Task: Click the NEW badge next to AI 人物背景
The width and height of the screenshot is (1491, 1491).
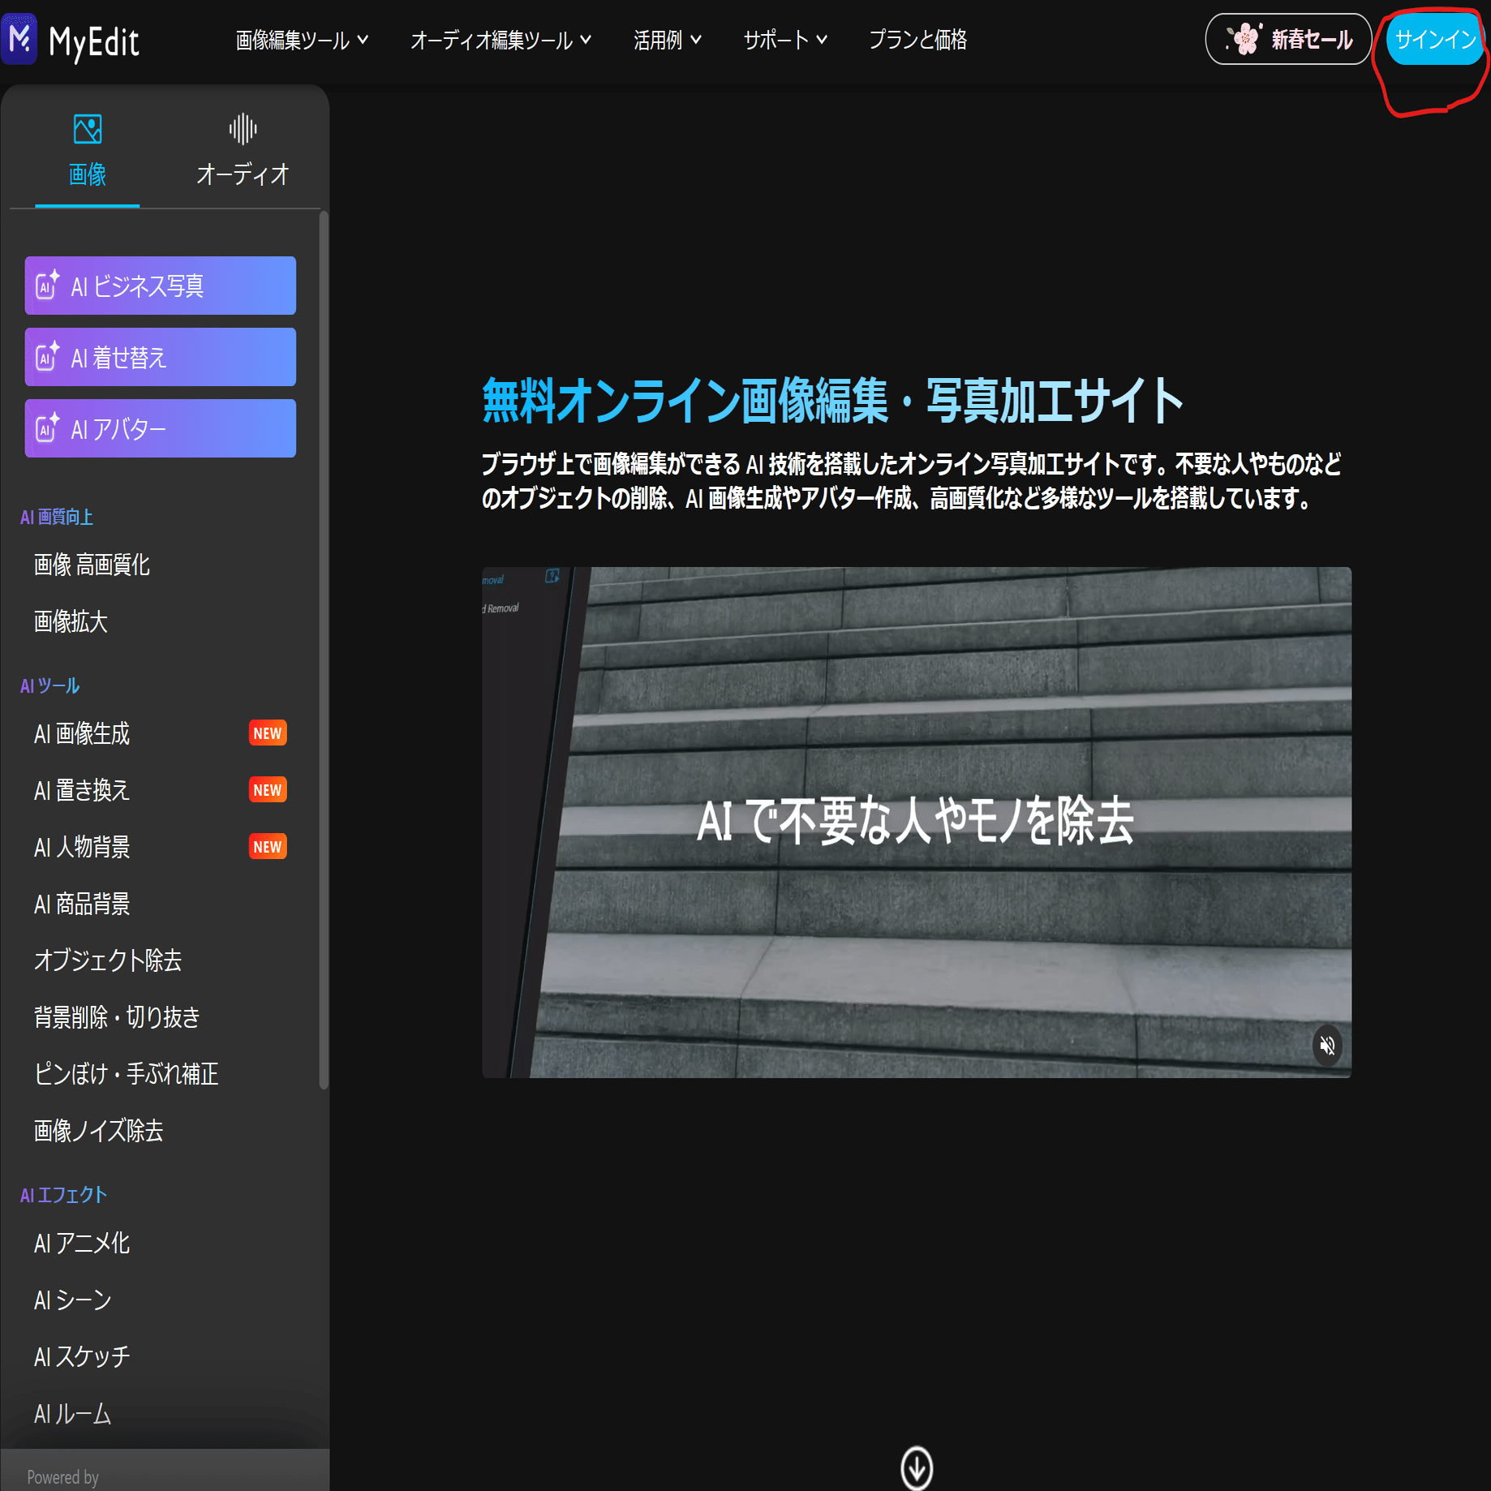Action: pos(268,847)
